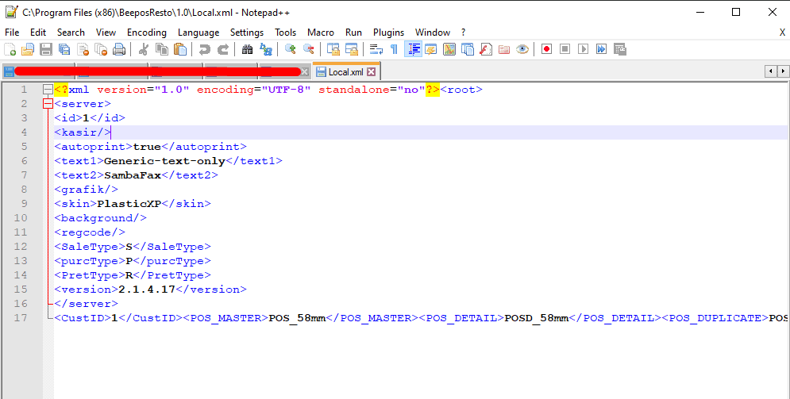Click the "SambaFax" text value

133,175
